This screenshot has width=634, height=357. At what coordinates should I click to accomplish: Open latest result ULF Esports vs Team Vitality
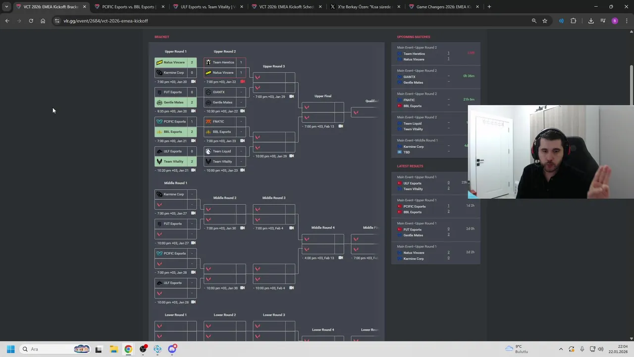click(x=430, y=183)
